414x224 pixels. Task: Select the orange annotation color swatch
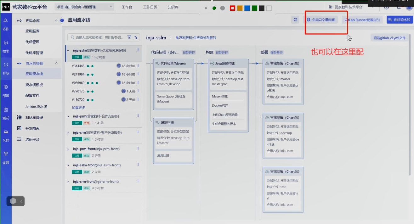coord(240,8)
